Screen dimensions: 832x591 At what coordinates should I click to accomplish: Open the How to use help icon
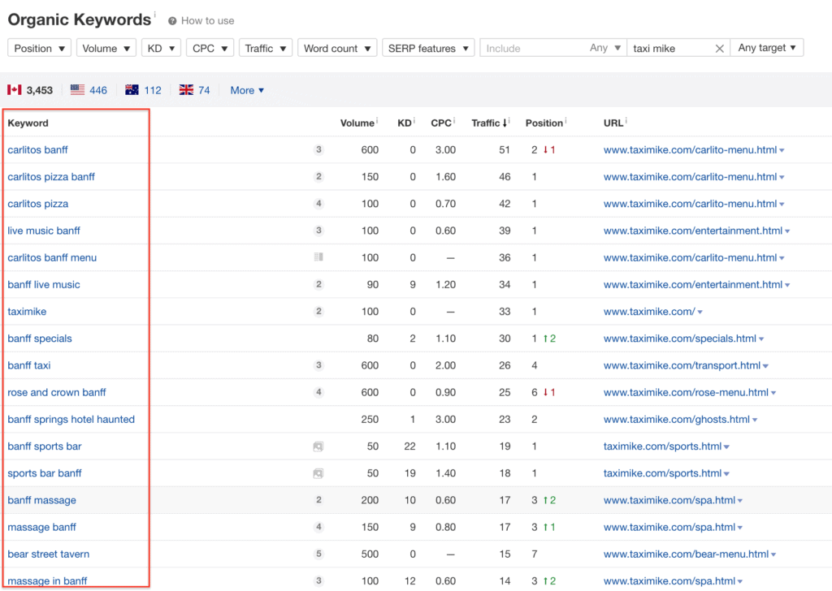tap(172, 20)
